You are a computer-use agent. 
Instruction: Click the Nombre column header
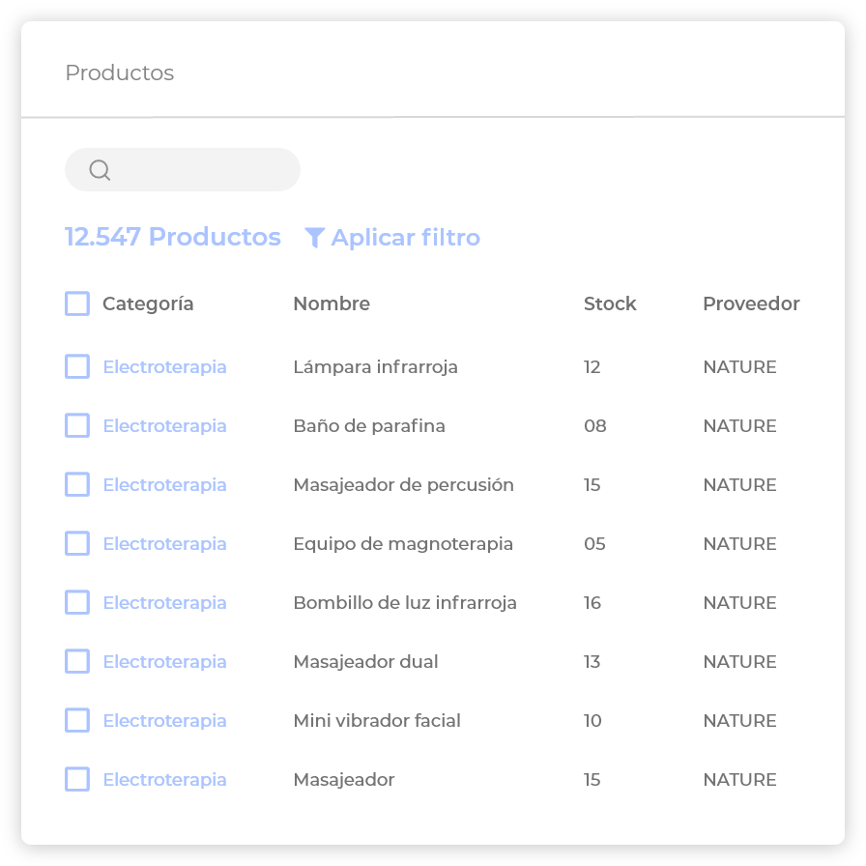click(x=332, y=303)
